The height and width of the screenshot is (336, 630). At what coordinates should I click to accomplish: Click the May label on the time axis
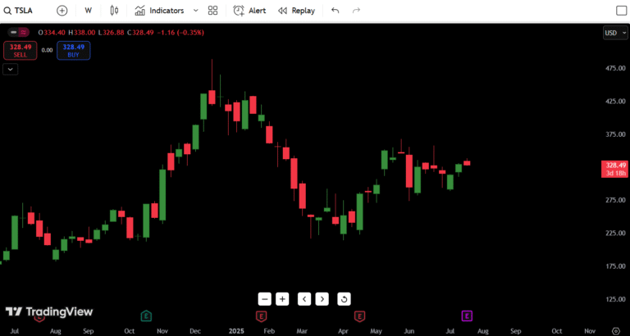[377, 331]
